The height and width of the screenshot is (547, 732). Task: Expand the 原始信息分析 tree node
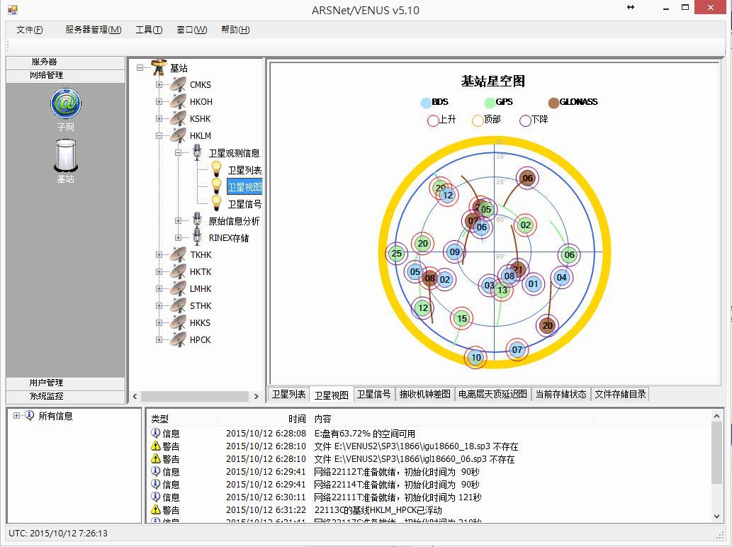click(x=179, y=220)
